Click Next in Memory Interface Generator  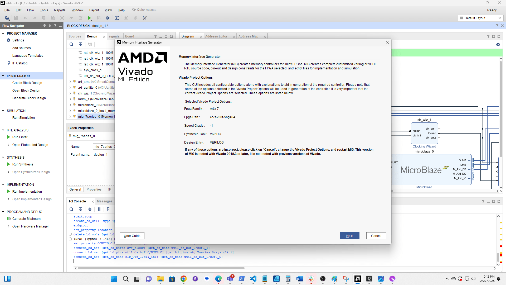349,236
